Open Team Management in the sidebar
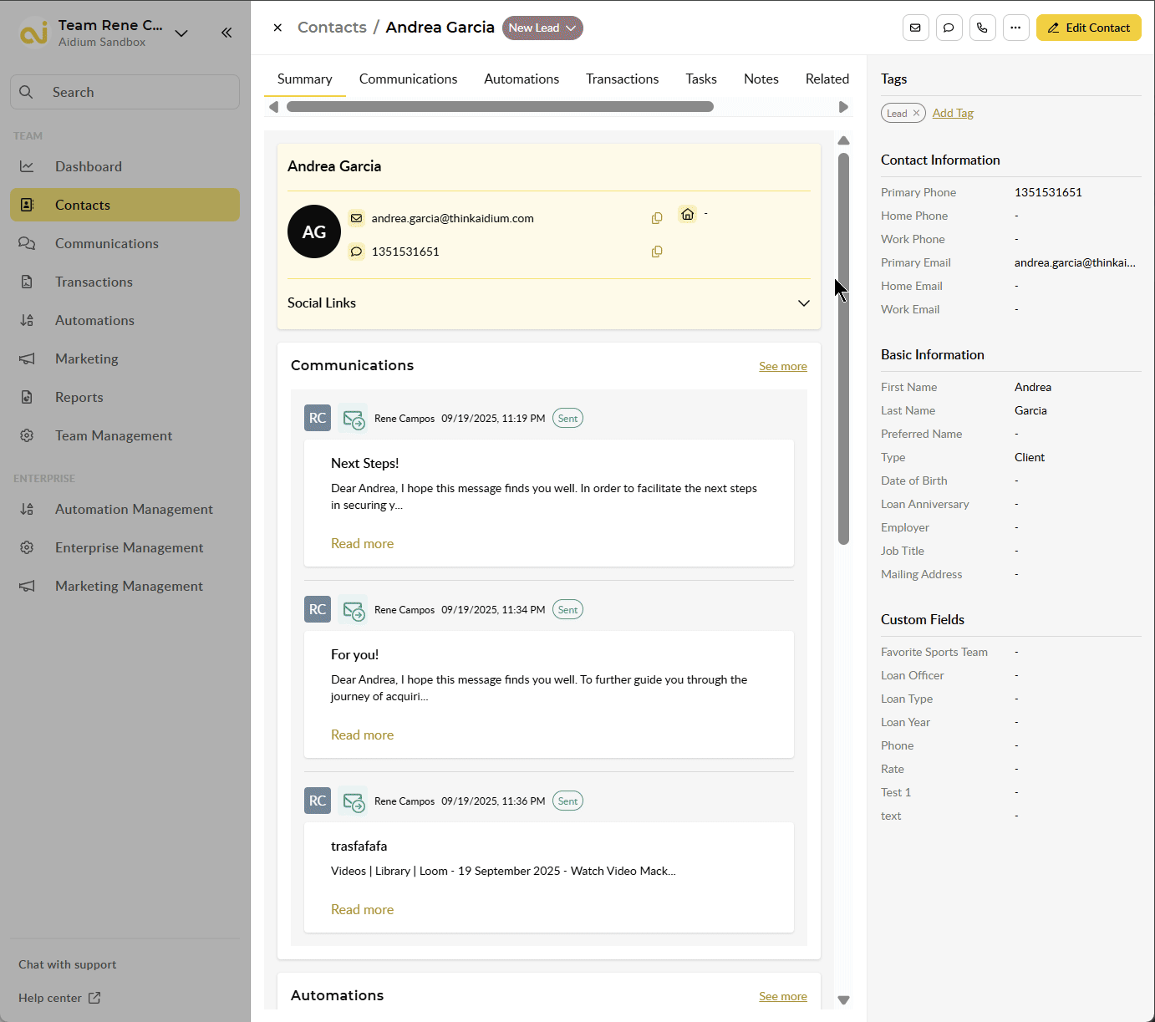This screenshot has width=1155, height=1022. pos(125,435)
